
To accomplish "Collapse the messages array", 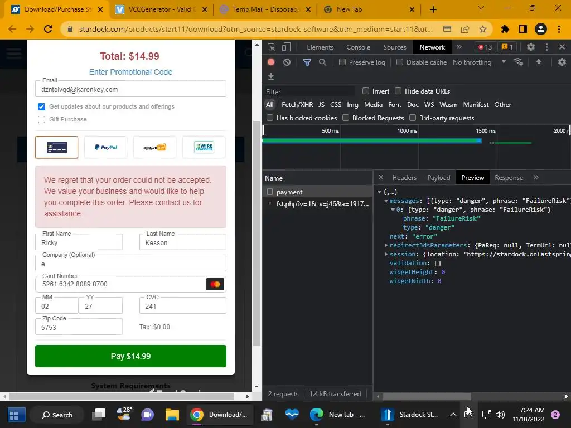I will [x=386, y=201].
